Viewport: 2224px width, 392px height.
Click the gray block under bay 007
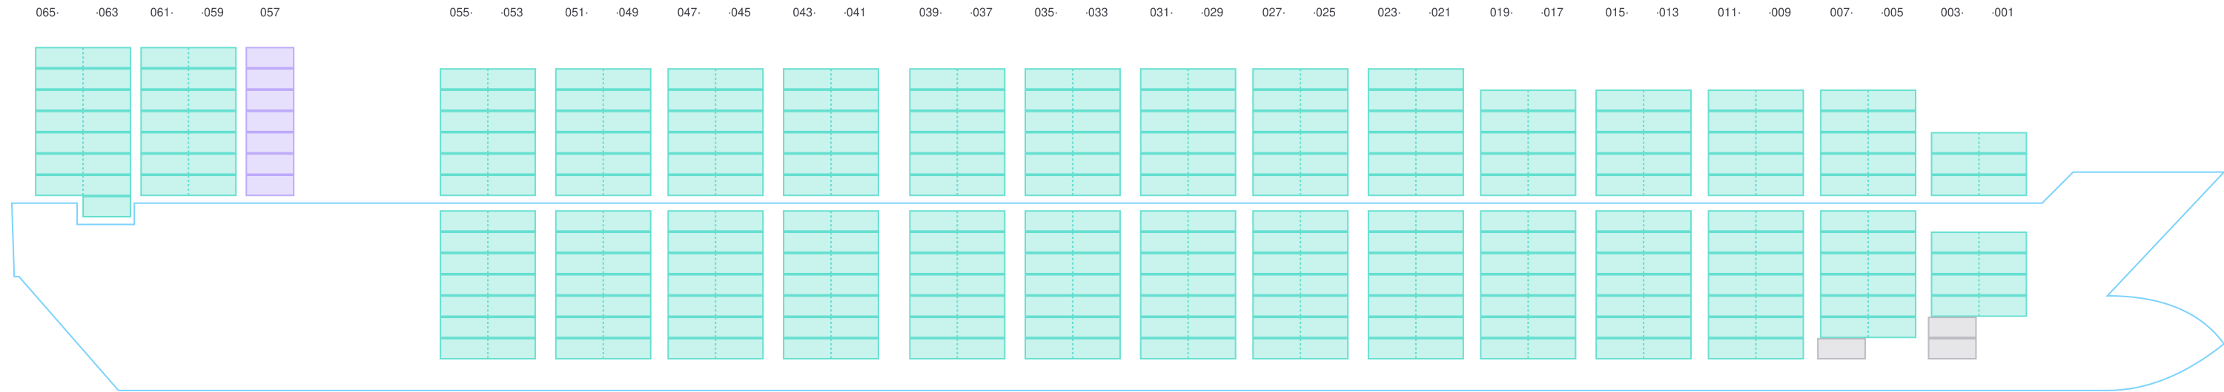(x=1841, y=349)
